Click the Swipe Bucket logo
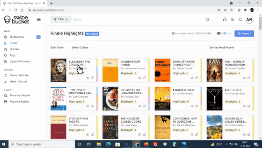This screenshot has height=148, width=262. tap(16, 20)
